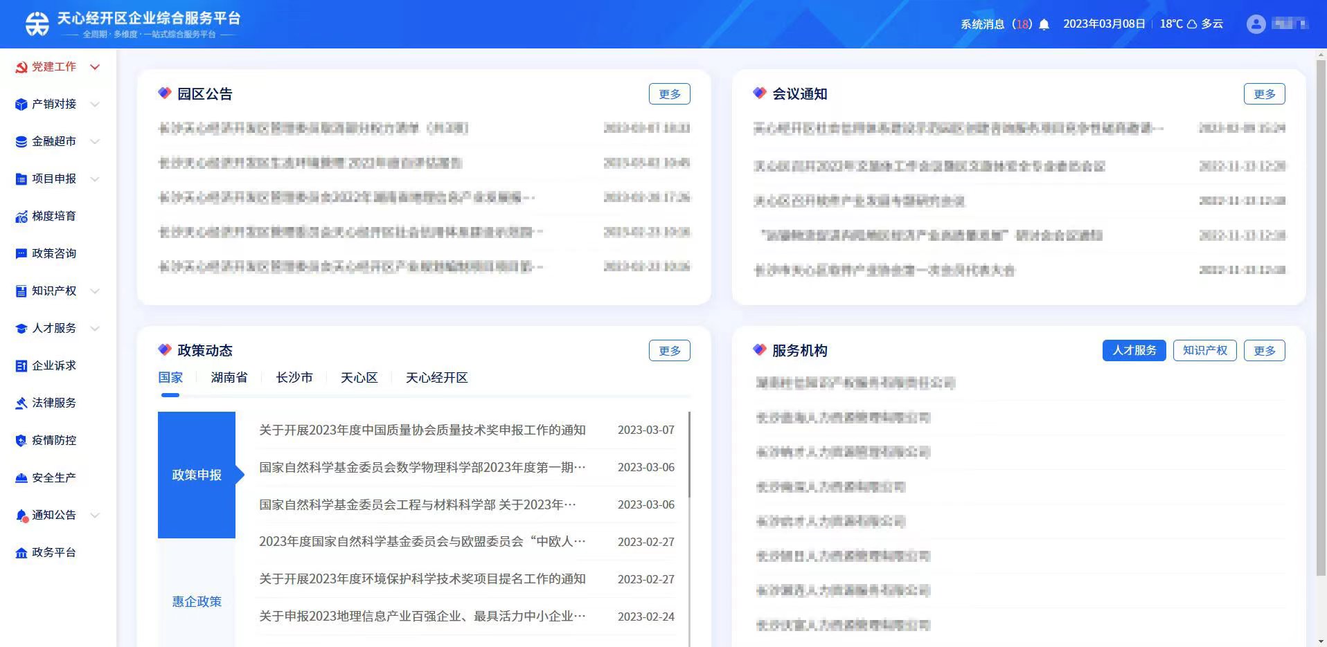Screen dimensions: 1327x647
Task: Expand the 知识产权 sidebar chevron
Action: click(x=94, y=291)
